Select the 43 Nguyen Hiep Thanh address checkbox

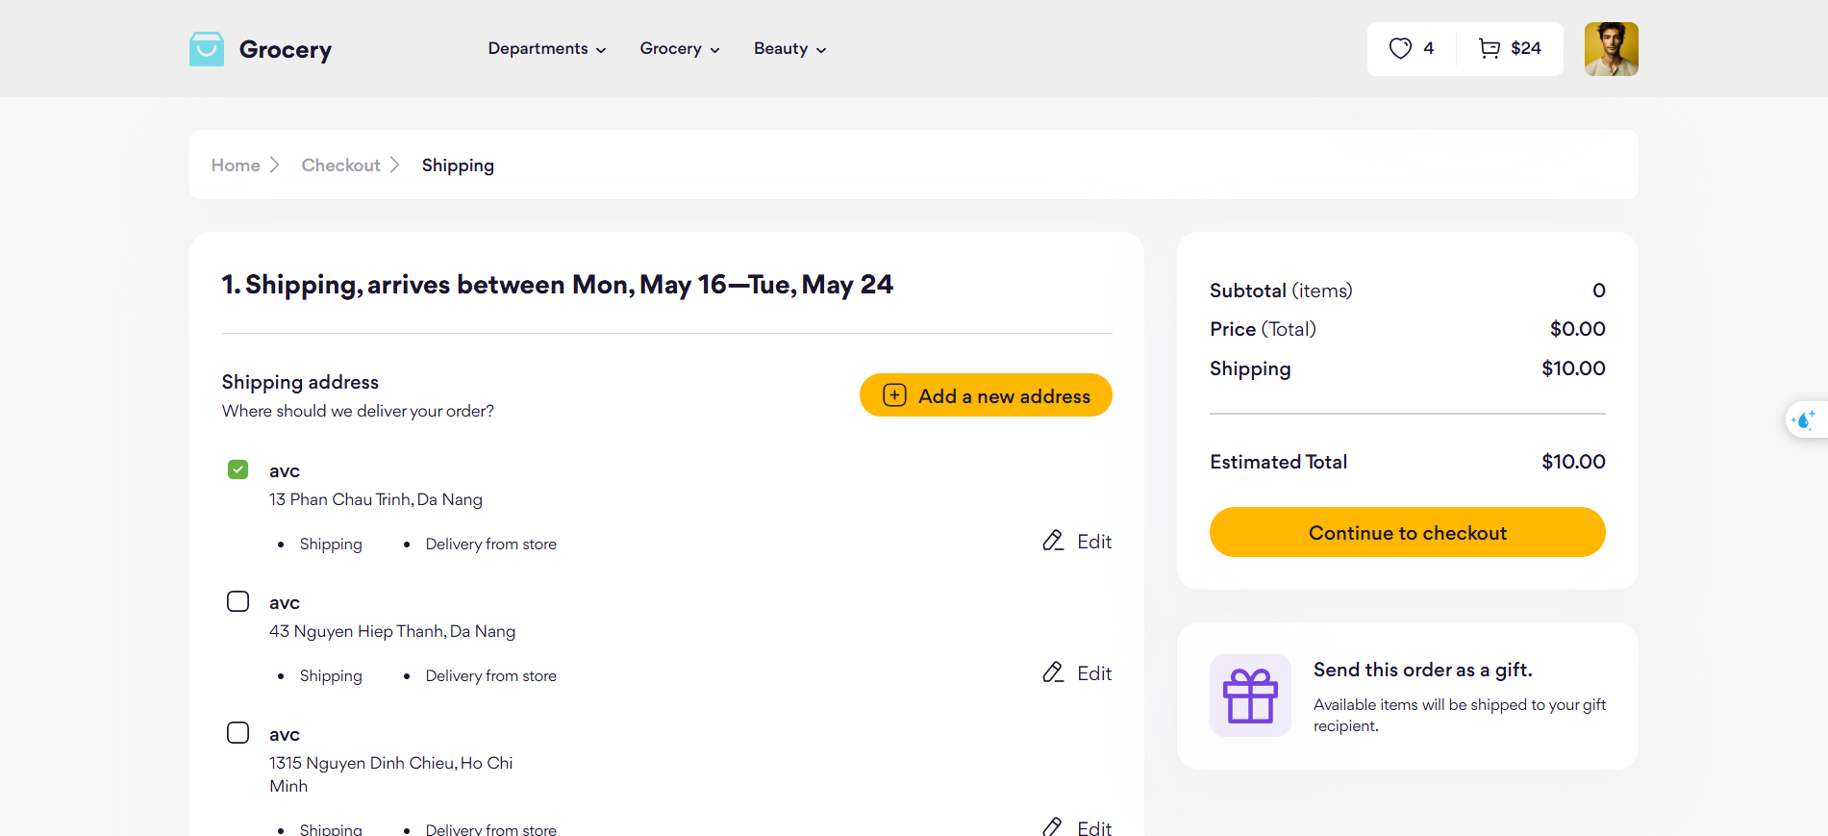[238, 601]
